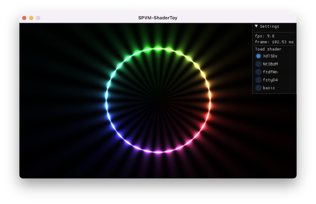Close the SPVM-ShaderToy window

pyautogui.click(x=25, y=18)
